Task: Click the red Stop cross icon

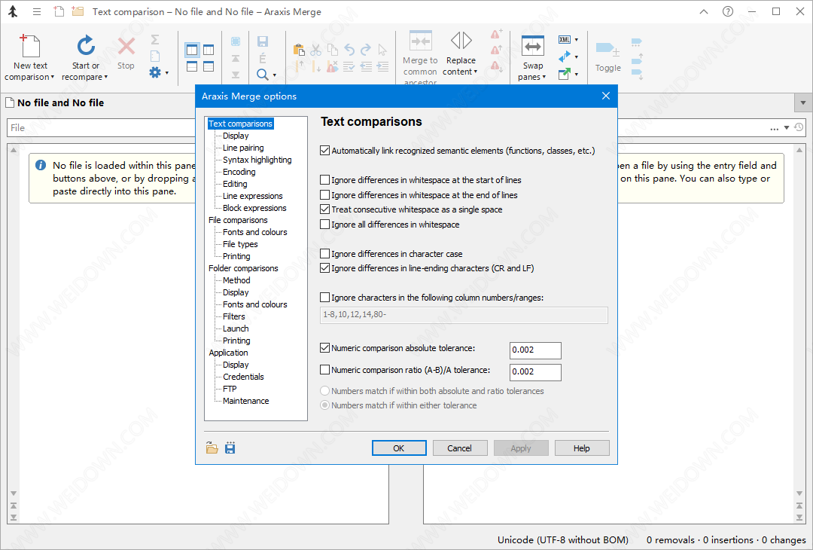Action: click(x=126, y=46)
